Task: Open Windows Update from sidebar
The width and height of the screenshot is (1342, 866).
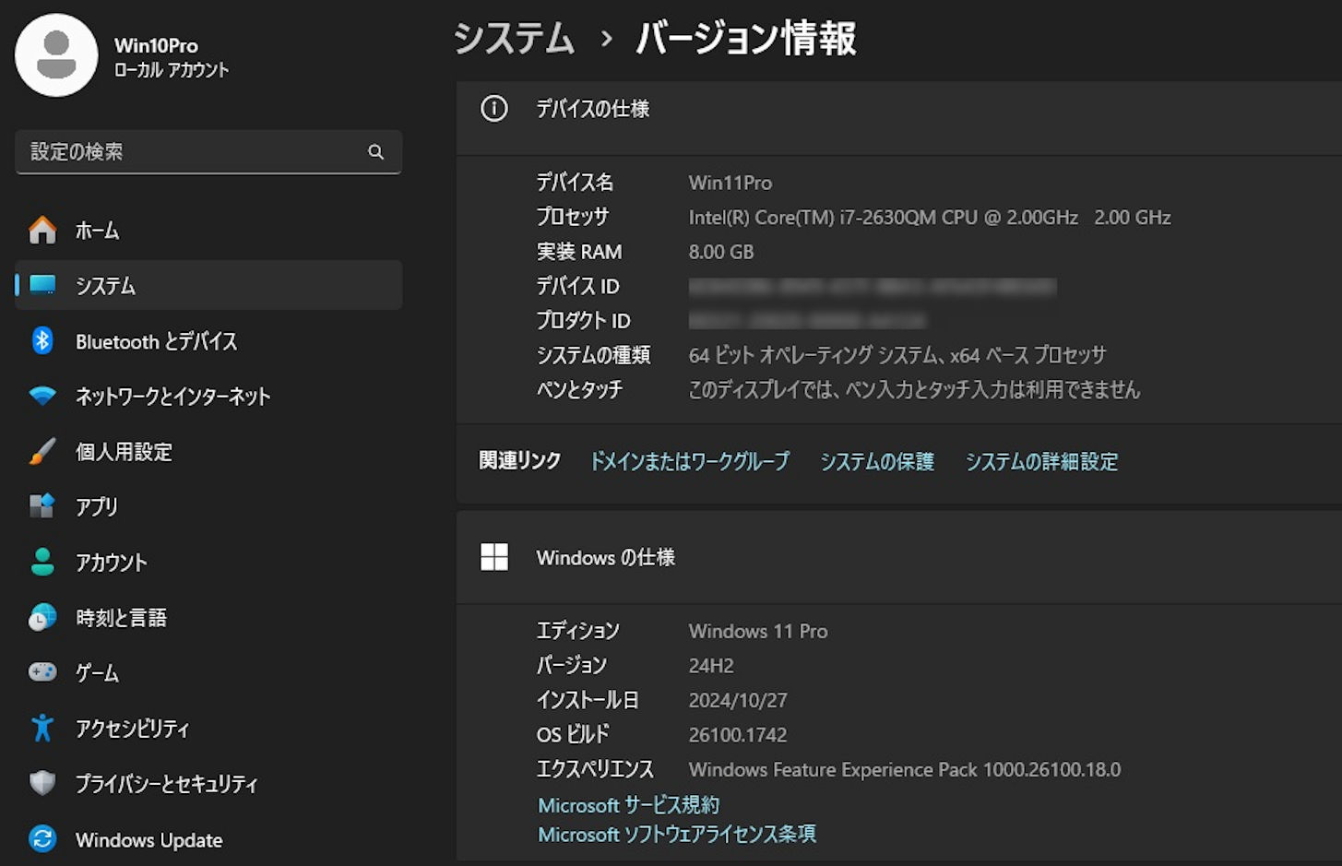Action: coord(148,839)
